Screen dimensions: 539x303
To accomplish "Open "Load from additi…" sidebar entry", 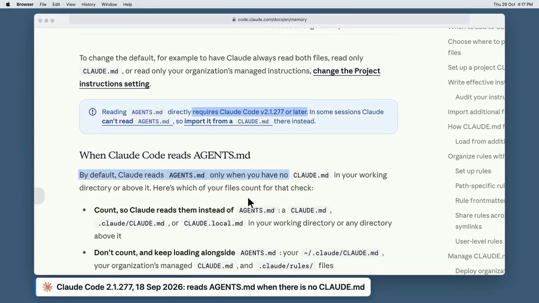I will (480, 141).
